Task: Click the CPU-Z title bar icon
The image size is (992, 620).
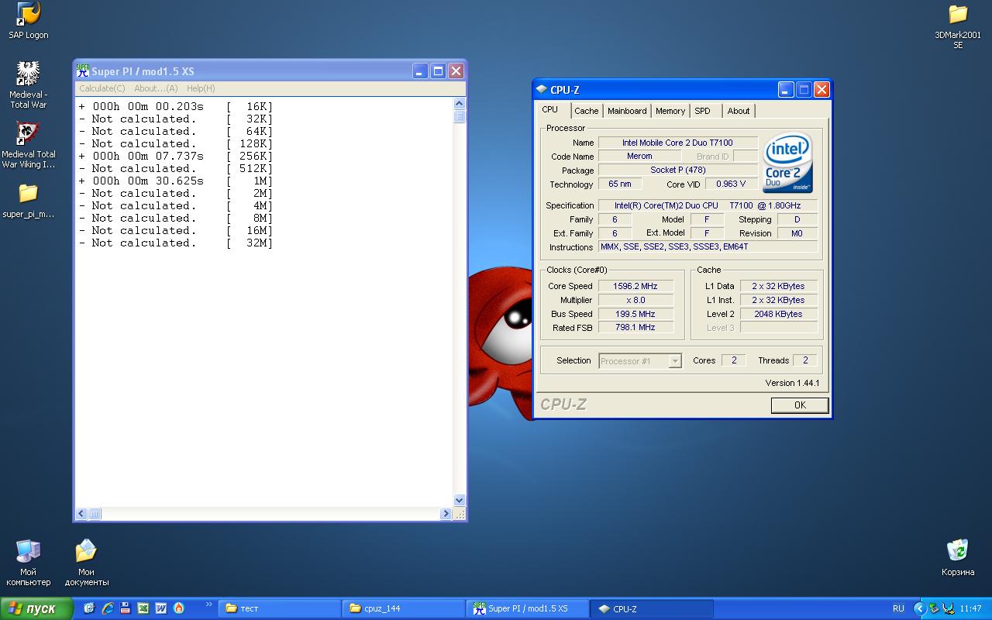Action: (541, 90)
